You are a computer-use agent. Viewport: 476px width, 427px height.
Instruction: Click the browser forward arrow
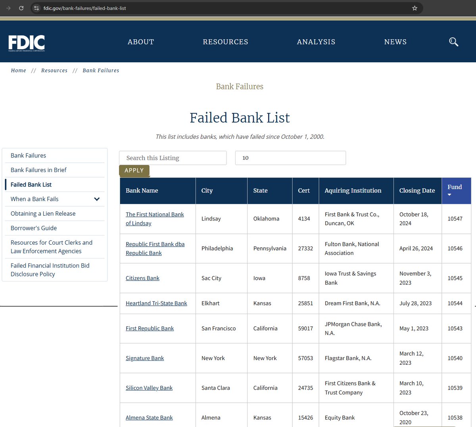pos(8,8)
